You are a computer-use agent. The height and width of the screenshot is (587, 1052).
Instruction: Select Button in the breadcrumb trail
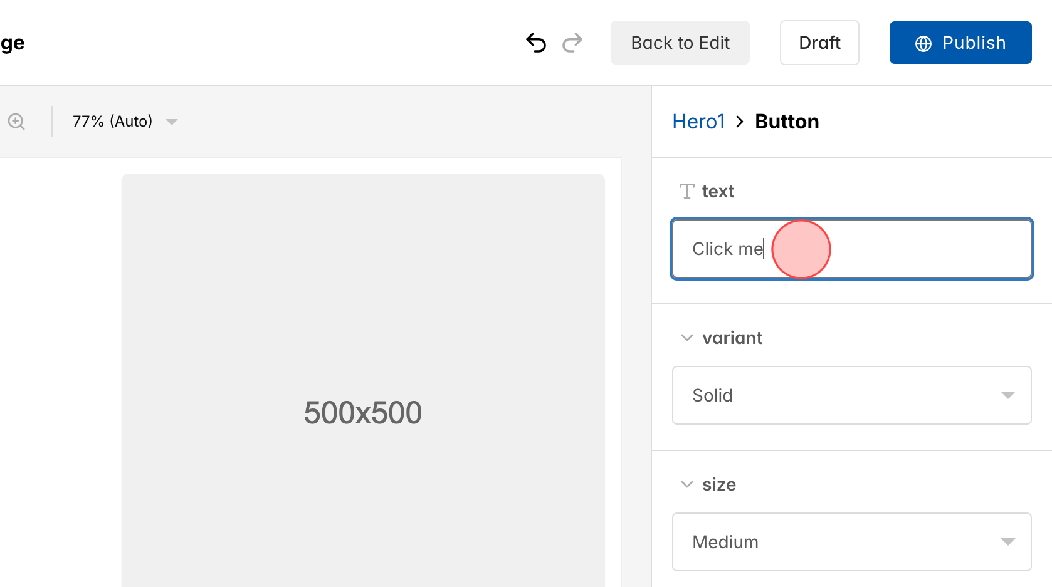[x=787, y=121]
